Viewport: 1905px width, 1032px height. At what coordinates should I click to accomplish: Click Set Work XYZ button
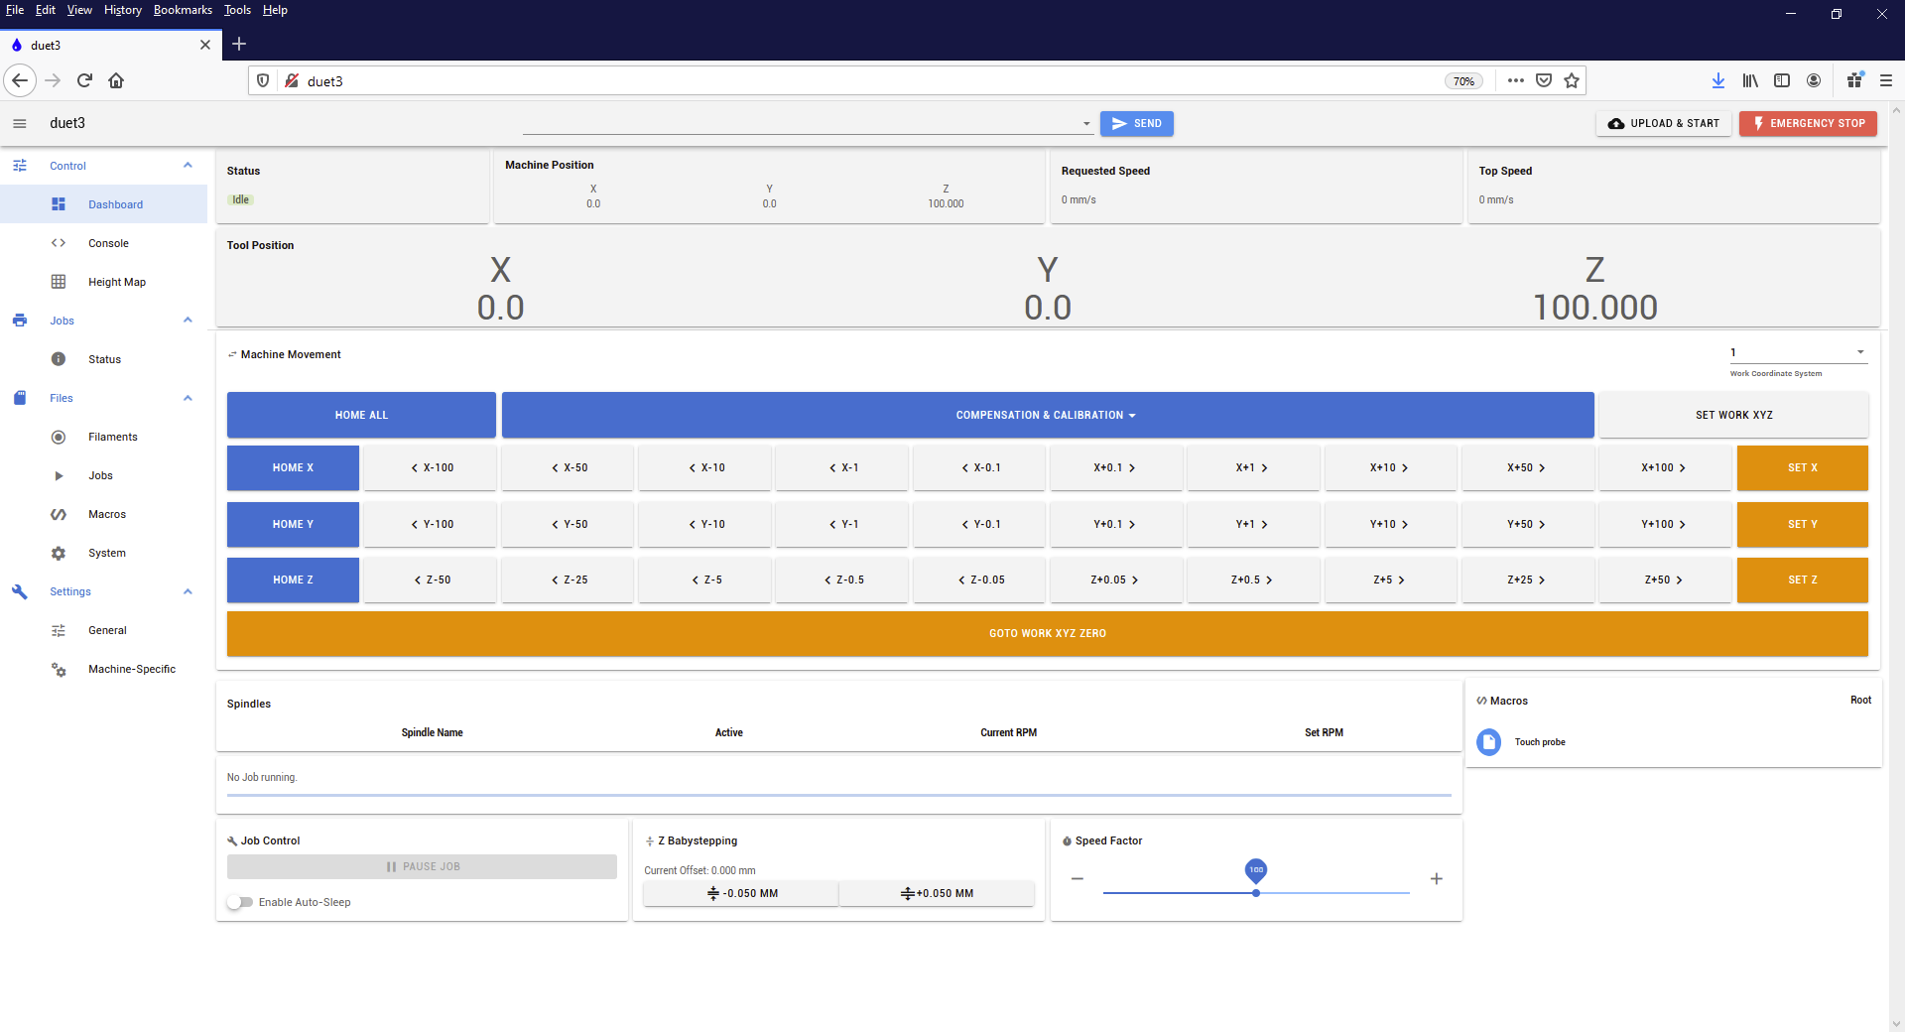(x=1733, y=415)
